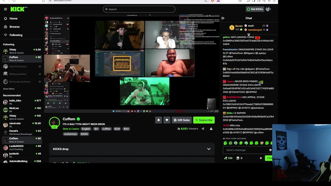
Task: Open RampageJackson offline channel
Action: (22, 82)
